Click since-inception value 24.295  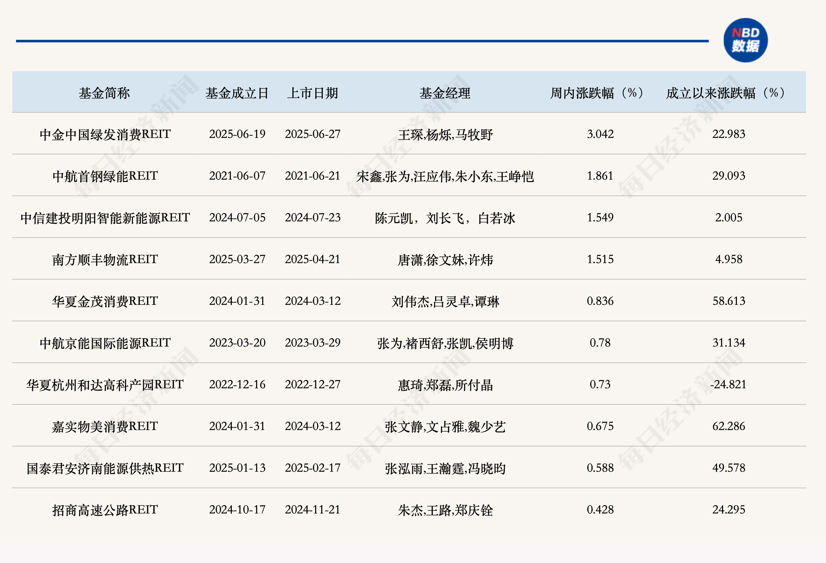(729, 509)
